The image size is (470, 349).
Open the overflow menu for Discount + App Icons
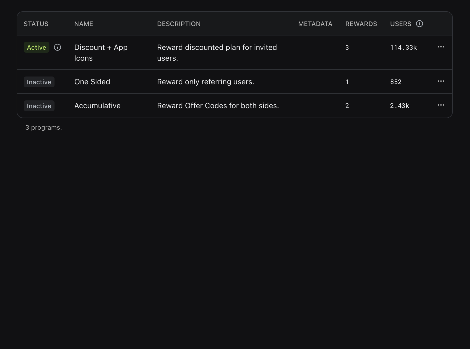click(441, 47)
